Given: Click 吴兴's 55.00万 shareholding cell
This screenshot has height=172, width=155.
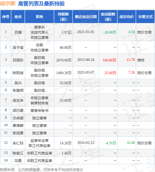Looking at the screenshot, I should pos(66,83).
